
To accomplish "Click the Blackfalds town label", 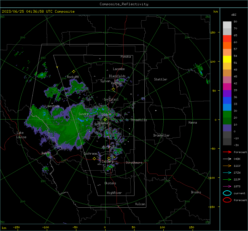I will tap(117, 76).
